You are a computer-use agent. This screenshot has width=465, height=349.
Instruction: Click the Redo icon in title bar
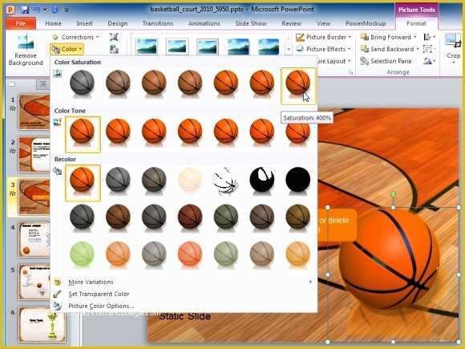click(55, 10)
